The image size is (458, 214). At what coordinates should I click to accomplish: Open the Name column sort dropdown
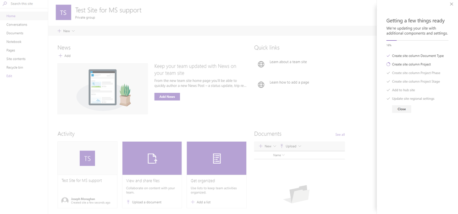(x=279, y=155)
